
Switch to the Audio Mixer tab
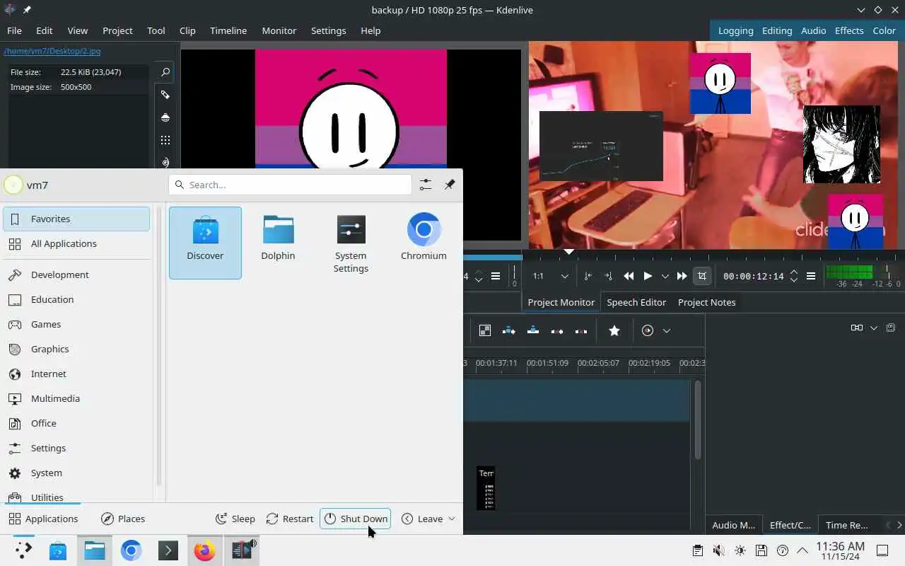pyautogui.click(x=734, y=525)
